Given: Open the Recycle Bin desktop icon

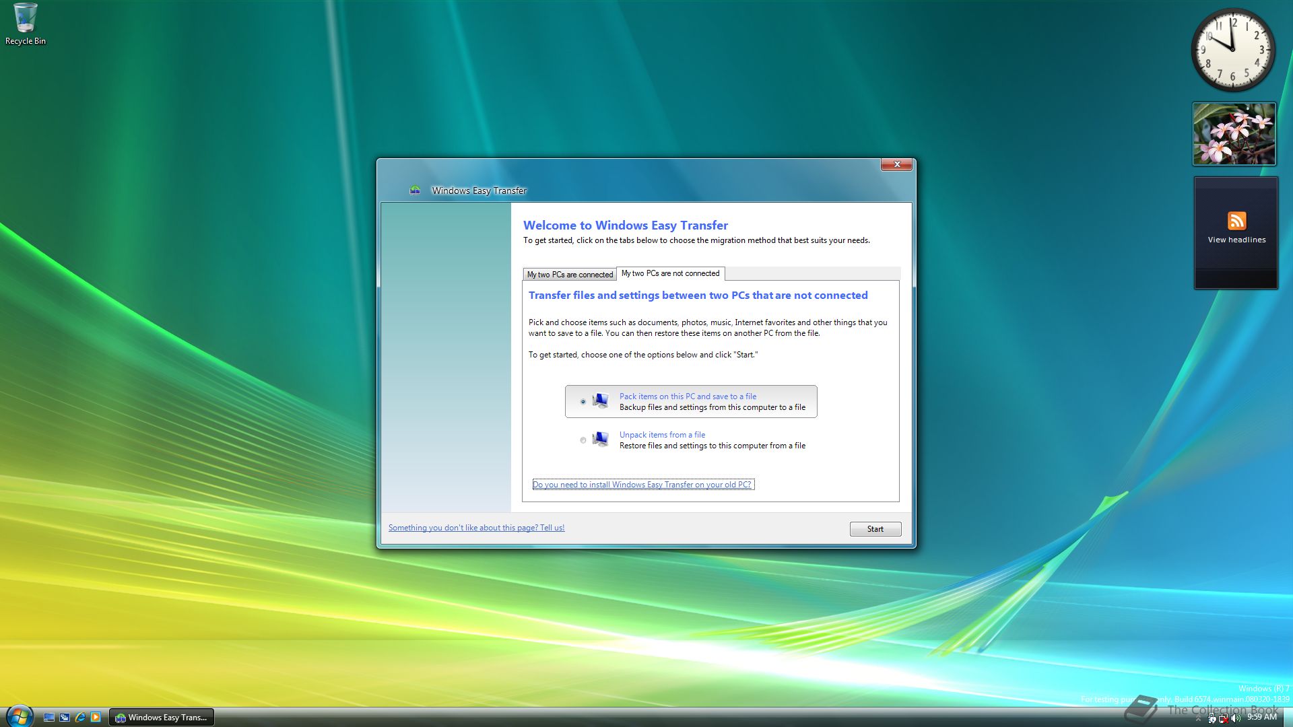Looking at the screenshot, I should [26, 24].
